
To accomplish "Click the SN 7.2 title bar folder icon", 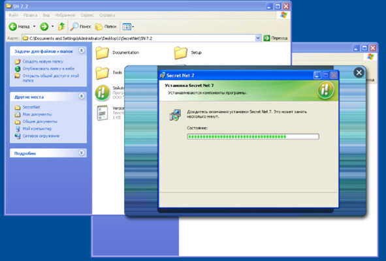I will 9,6.
